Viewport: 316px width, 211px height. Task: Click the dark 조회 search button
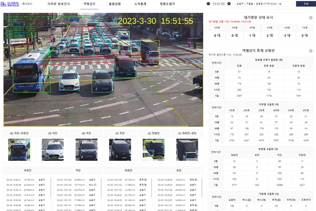point(306,4)
